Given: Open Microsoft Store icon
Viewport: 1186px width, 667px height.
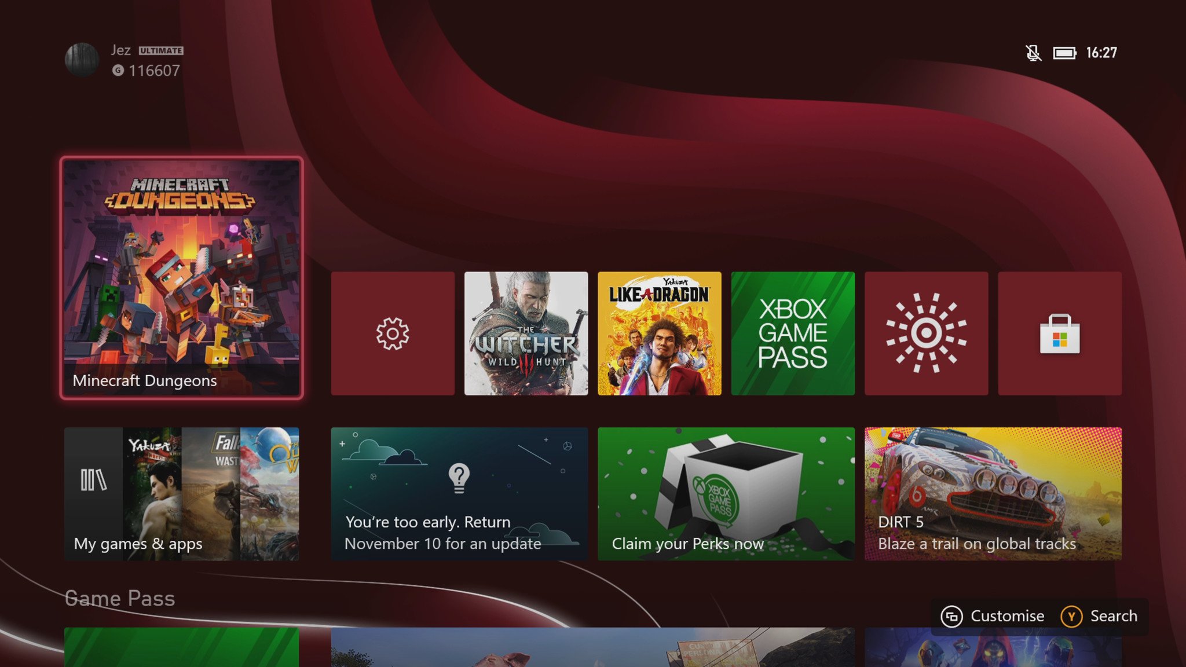Looking at the screenshot, I should [1059, 333].
